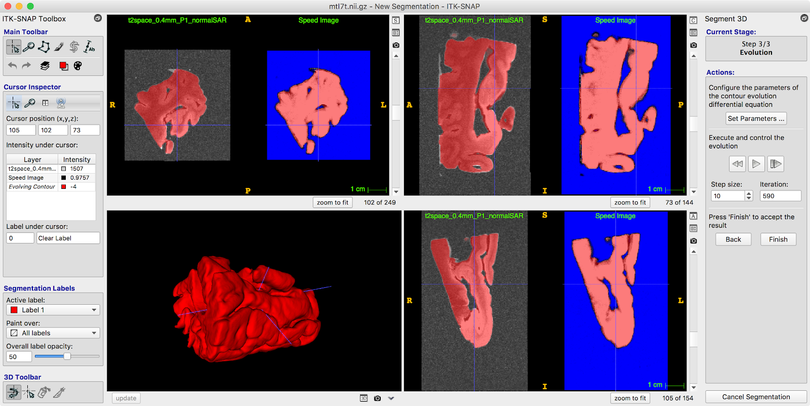Click the cursor Z position field showing 73
Viewport: 810px width, 406px height.
85,130
